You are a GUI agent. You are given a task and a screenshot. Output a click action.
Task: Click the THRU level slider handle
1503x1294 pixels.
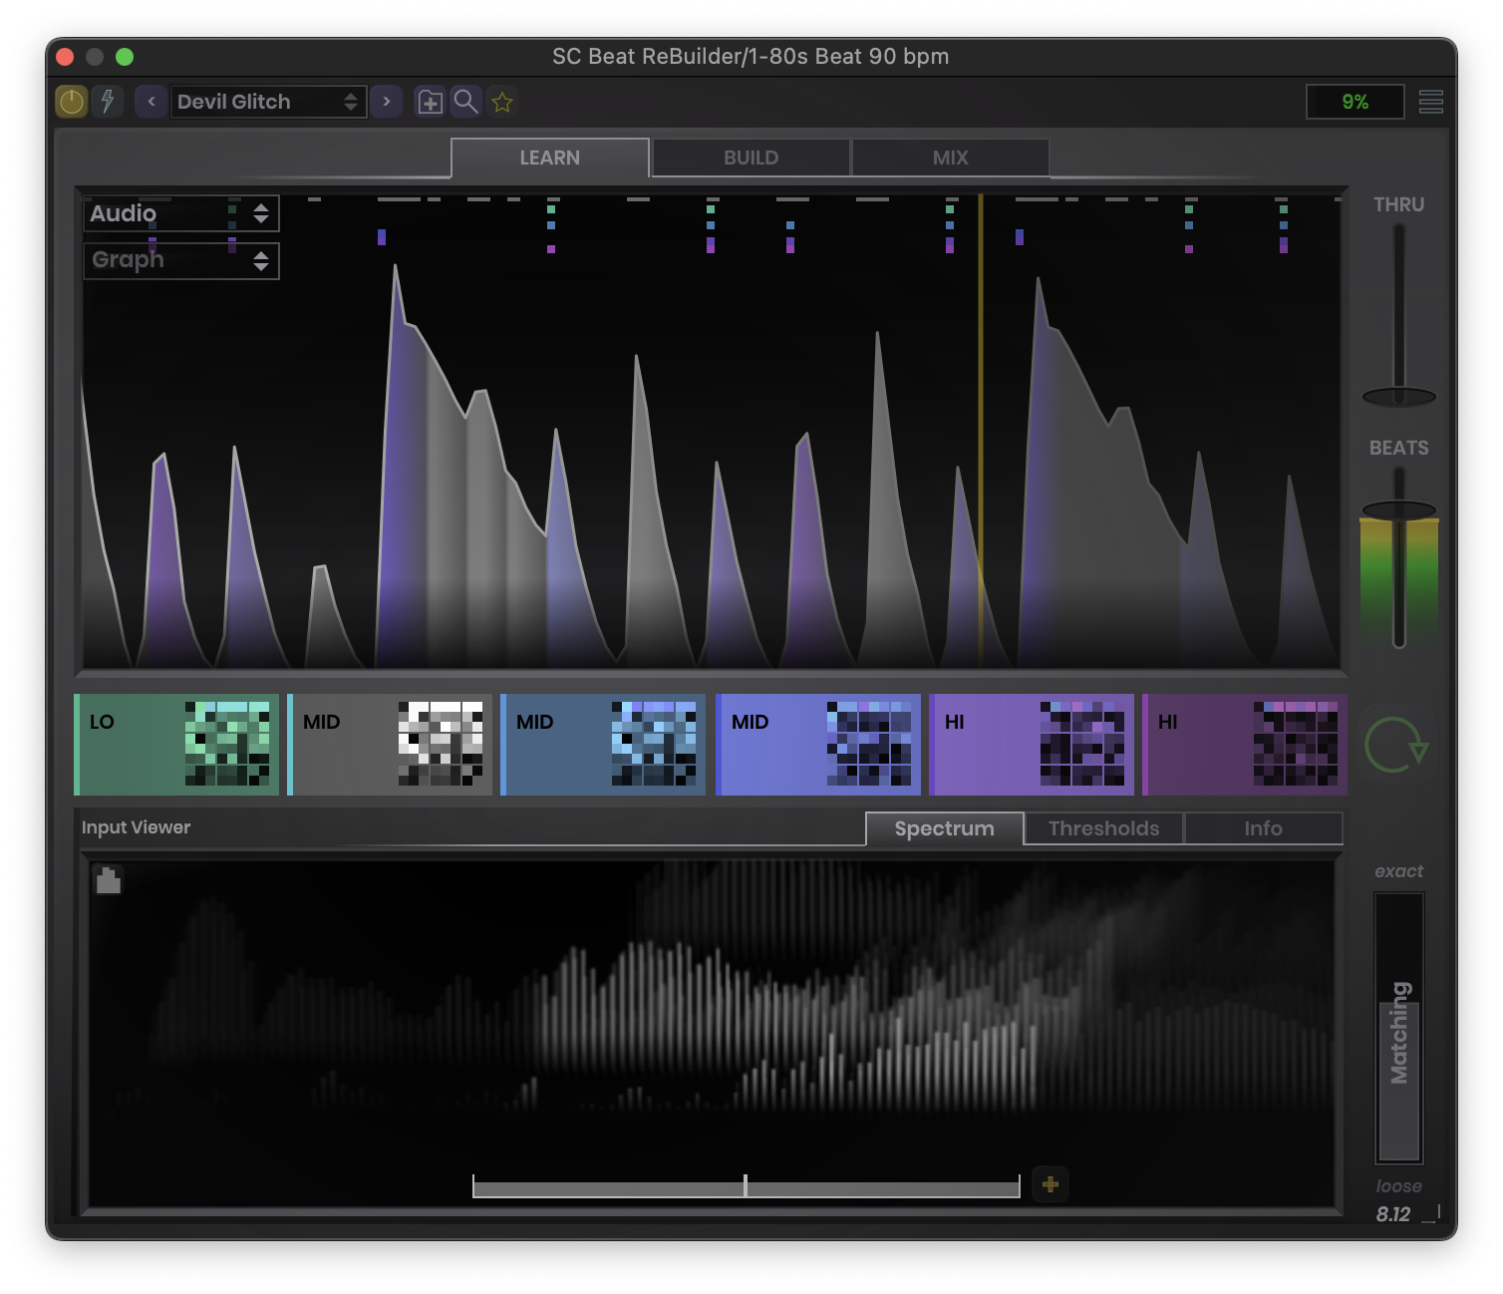[1398, 397]
